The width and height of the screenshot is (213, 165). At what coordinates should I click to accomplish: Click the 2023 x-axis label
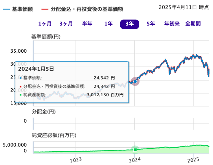pyautogui.click(x=76, y=160)
